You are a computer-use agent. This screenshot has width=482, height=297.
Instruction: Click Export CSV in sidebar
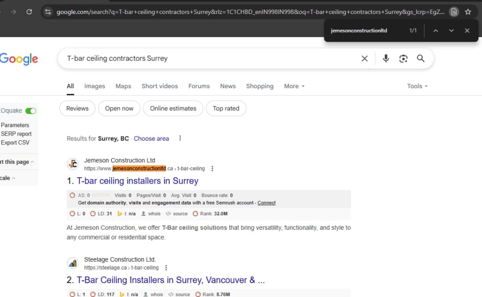(x=15, y=143)
